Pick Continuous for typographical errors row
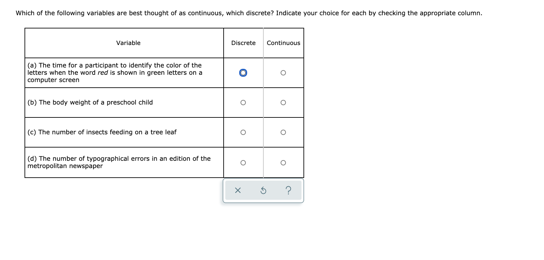Viewport: 544px width, 260px height. coord(283,162)
